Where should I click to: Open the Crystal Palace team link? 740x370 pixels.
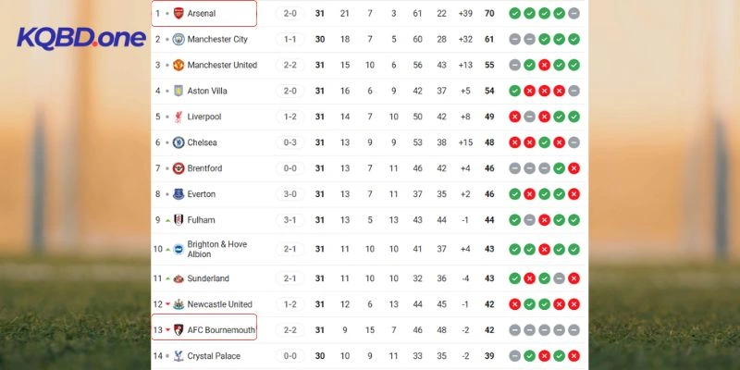[213, 356]
